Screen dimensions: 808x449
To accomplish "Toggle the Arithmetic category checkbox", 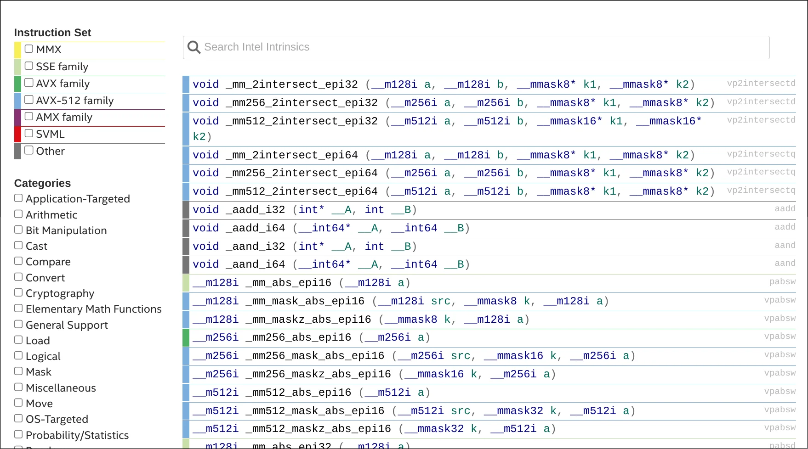I will point(18,214).
